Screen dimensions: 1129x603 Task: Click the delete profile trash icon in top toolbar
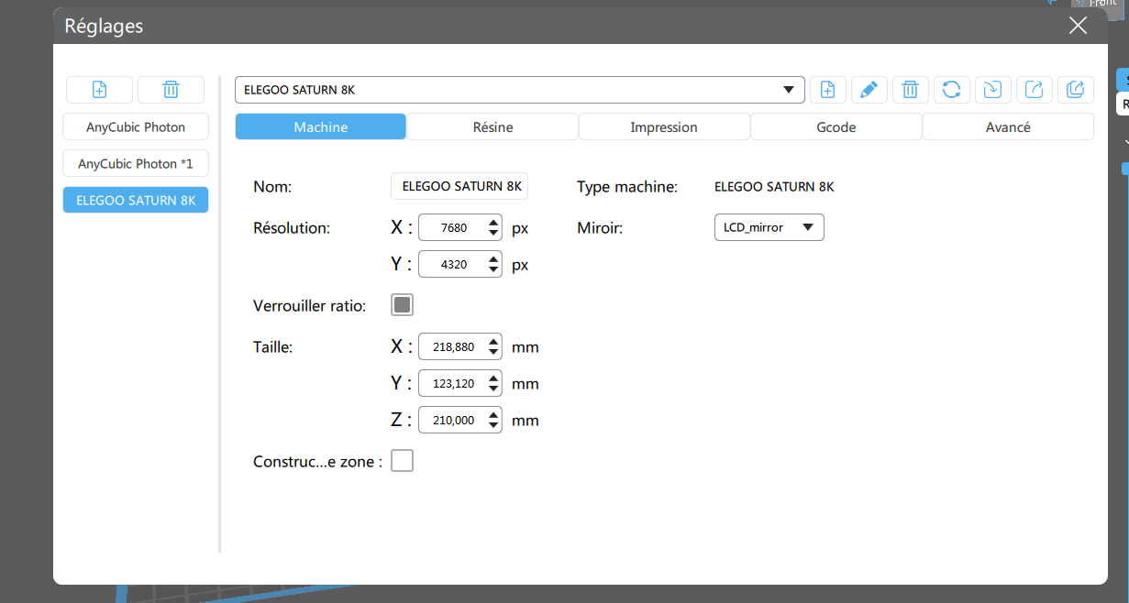coord(910,89)
